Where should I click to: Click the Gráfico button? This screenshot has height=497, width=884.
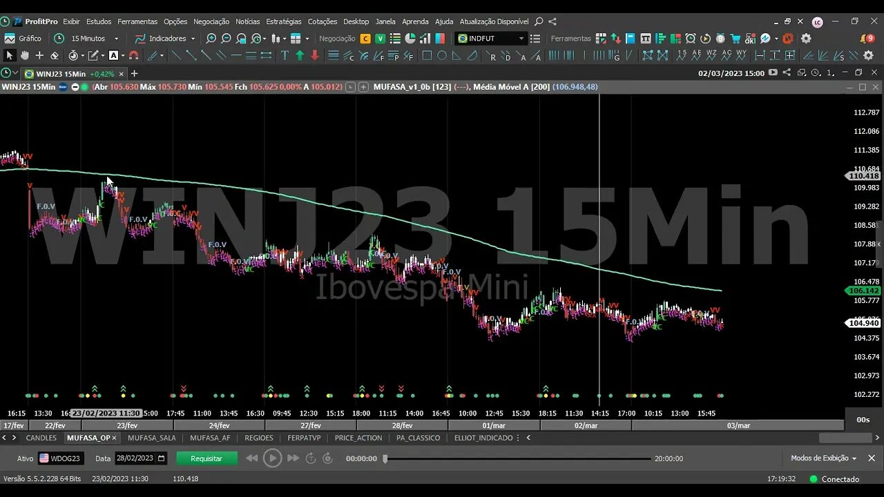tap(23, 39)
